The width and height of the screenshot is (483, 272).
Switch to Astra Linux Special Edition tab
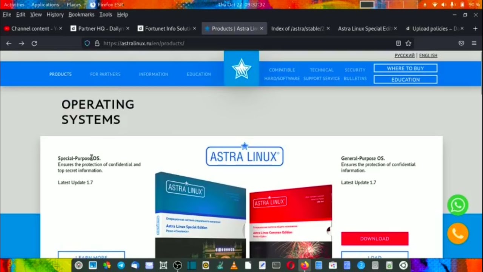pos(368,29)
